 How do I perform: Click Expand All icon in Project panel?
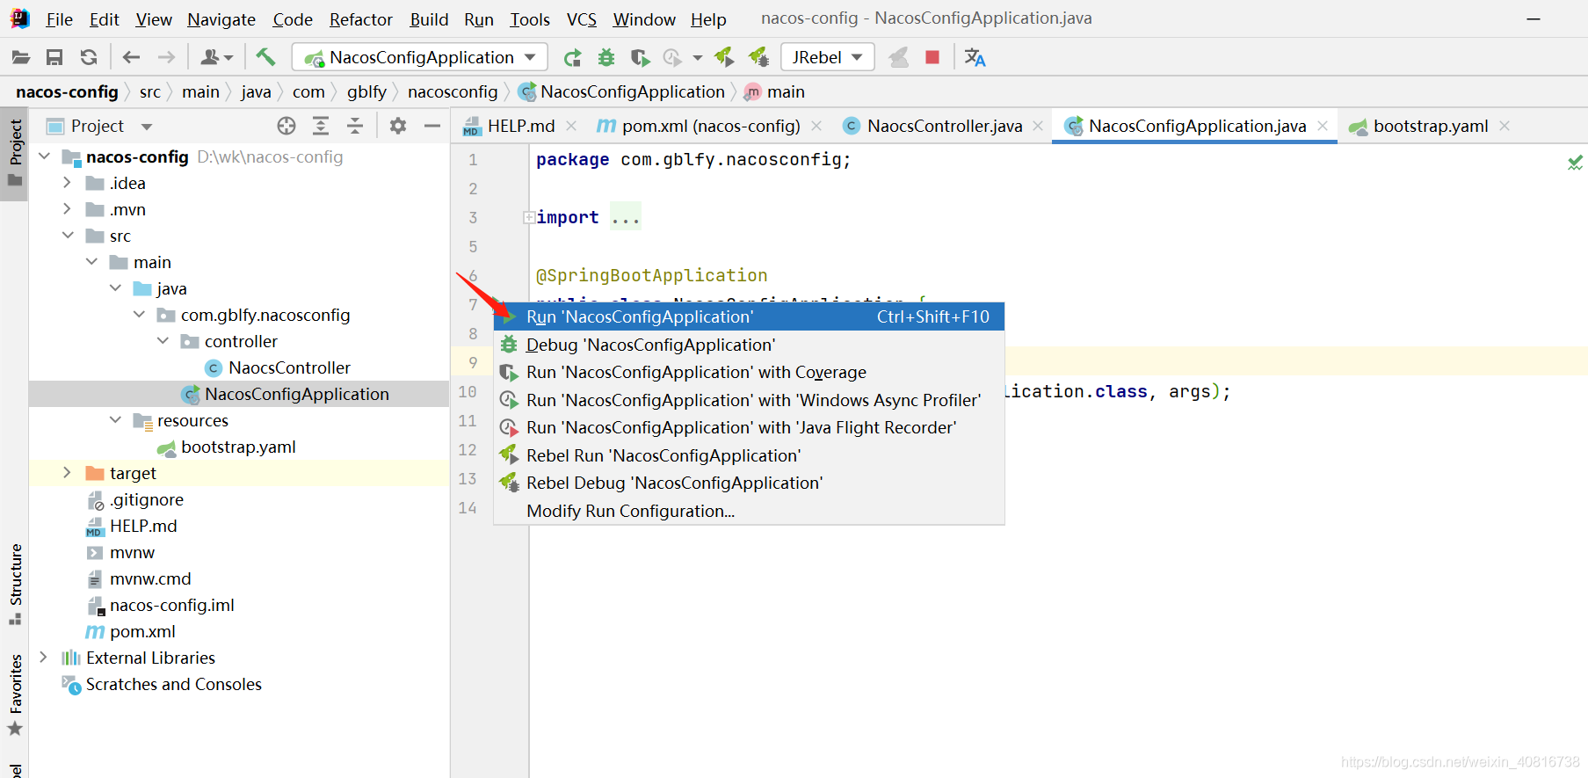point(321,127)
